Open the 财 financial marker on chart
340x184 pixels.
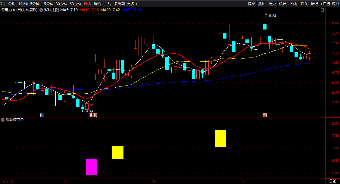pos(42,115)
